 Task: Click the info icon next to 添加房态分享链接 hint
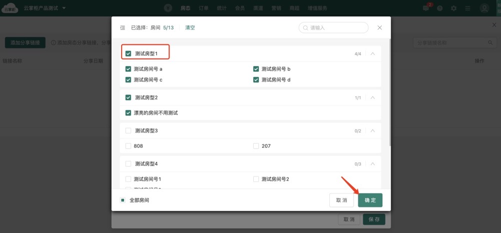pos(54,42)
